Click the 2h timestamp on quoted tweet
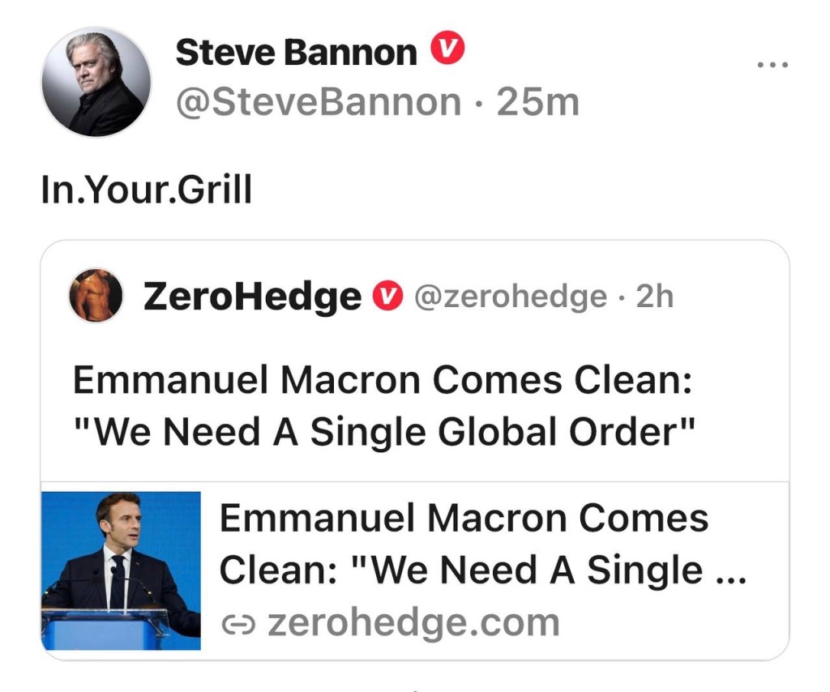 (654, 297)
